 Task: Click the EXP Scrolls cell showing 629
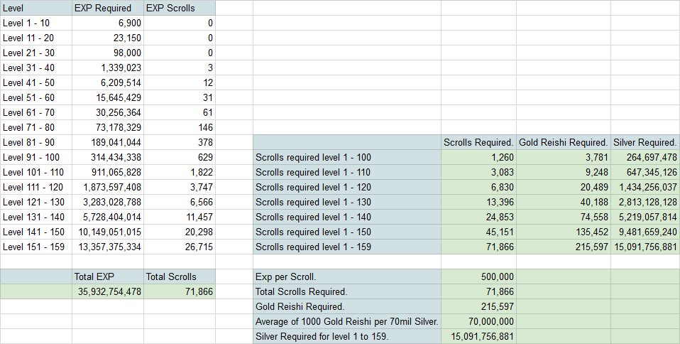(180, 157)
